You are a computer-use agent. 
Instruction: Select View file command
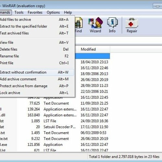(37, 42)
